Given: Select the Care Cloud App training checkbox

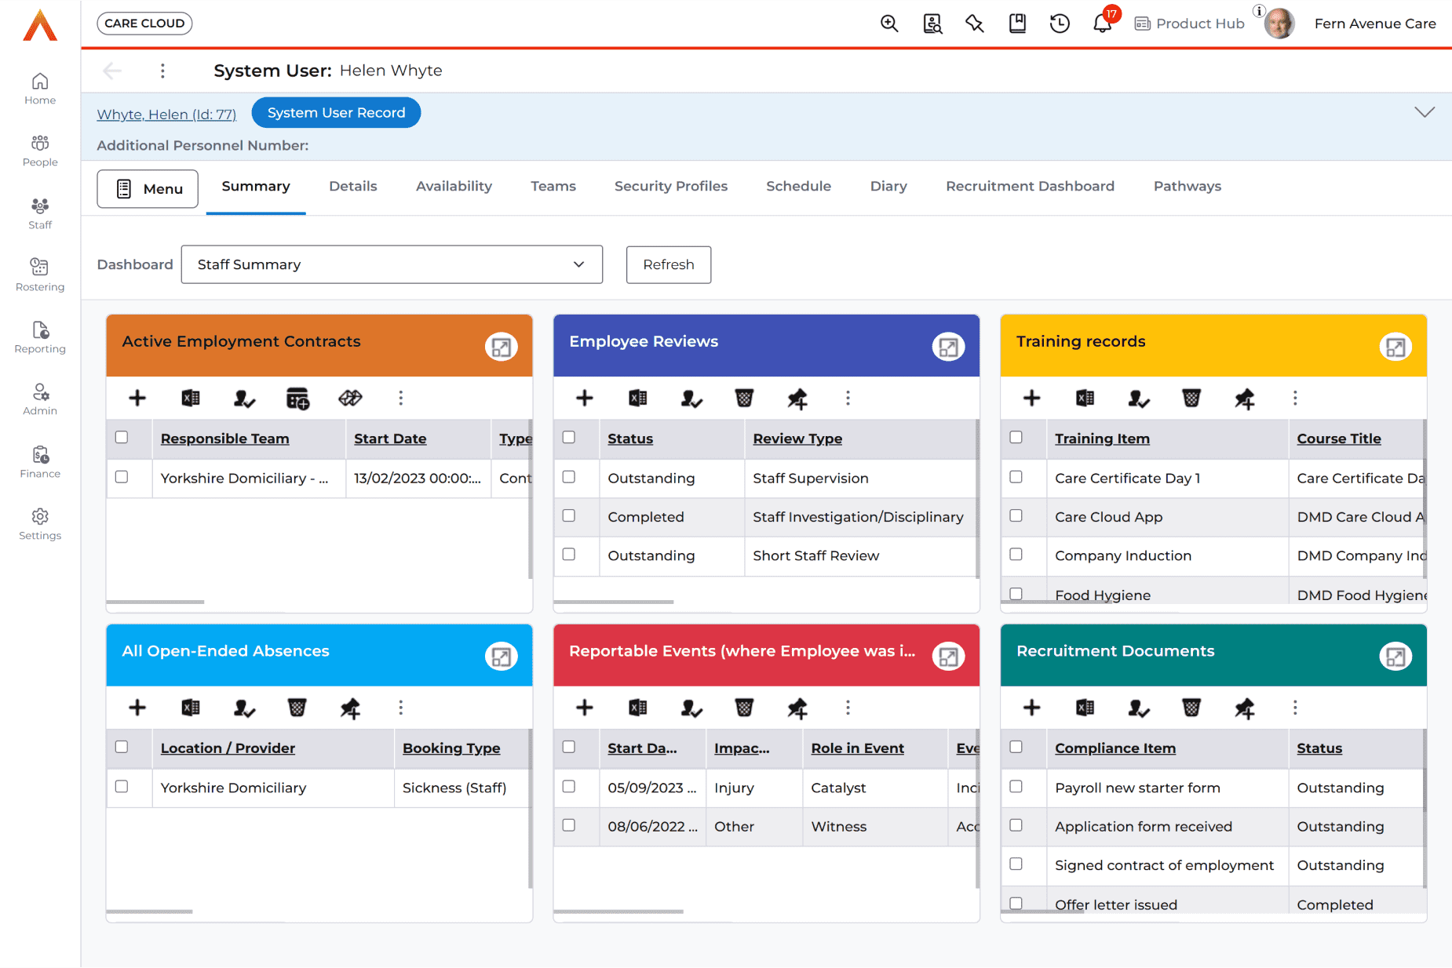Looking at the screenshot, I should 1016,516.
